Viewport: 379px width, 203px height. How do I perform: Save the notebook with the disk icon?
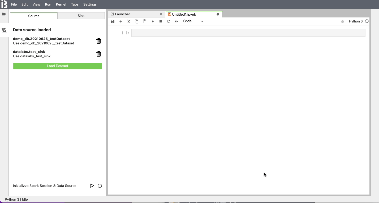point(113,21)
